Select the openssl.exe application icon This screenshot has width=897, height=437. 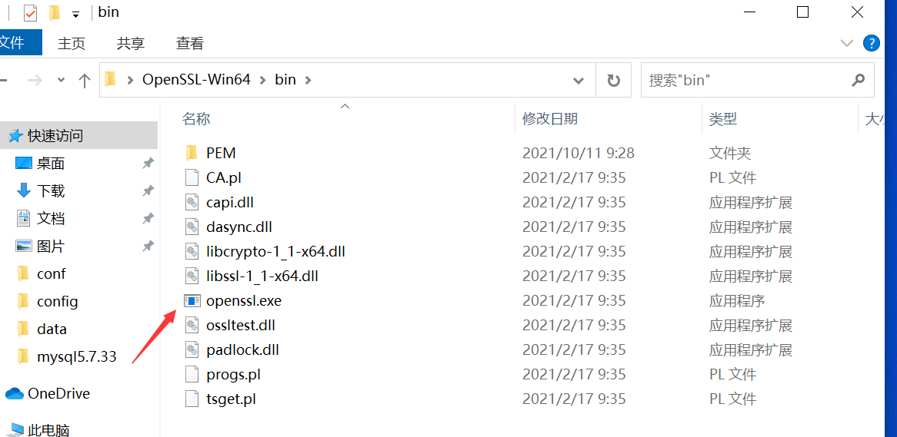[x=193, y=300]
